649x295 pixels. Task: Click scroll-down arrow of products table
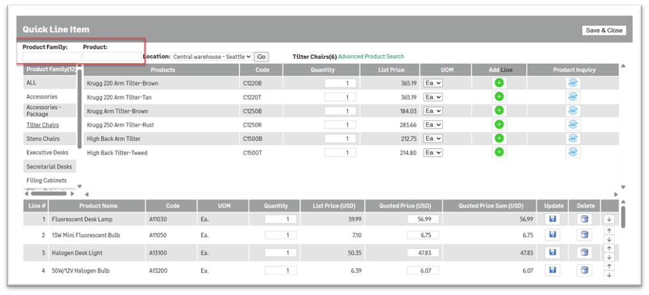(623, 187)
